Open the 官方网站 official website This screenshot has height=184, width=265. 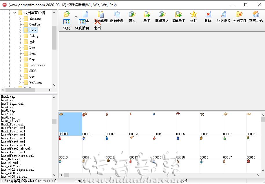pyautogui.click(x=256, y=17)
